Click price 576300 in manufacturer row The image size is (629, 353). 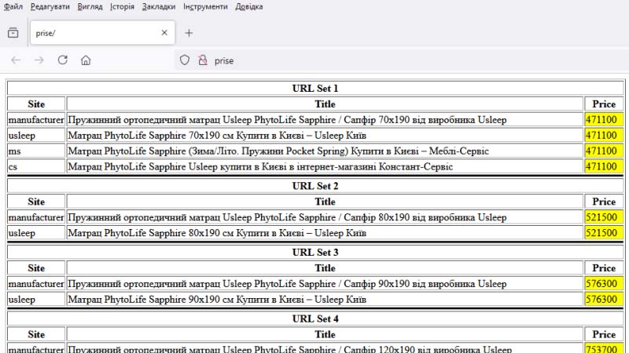tap(604, 284)
